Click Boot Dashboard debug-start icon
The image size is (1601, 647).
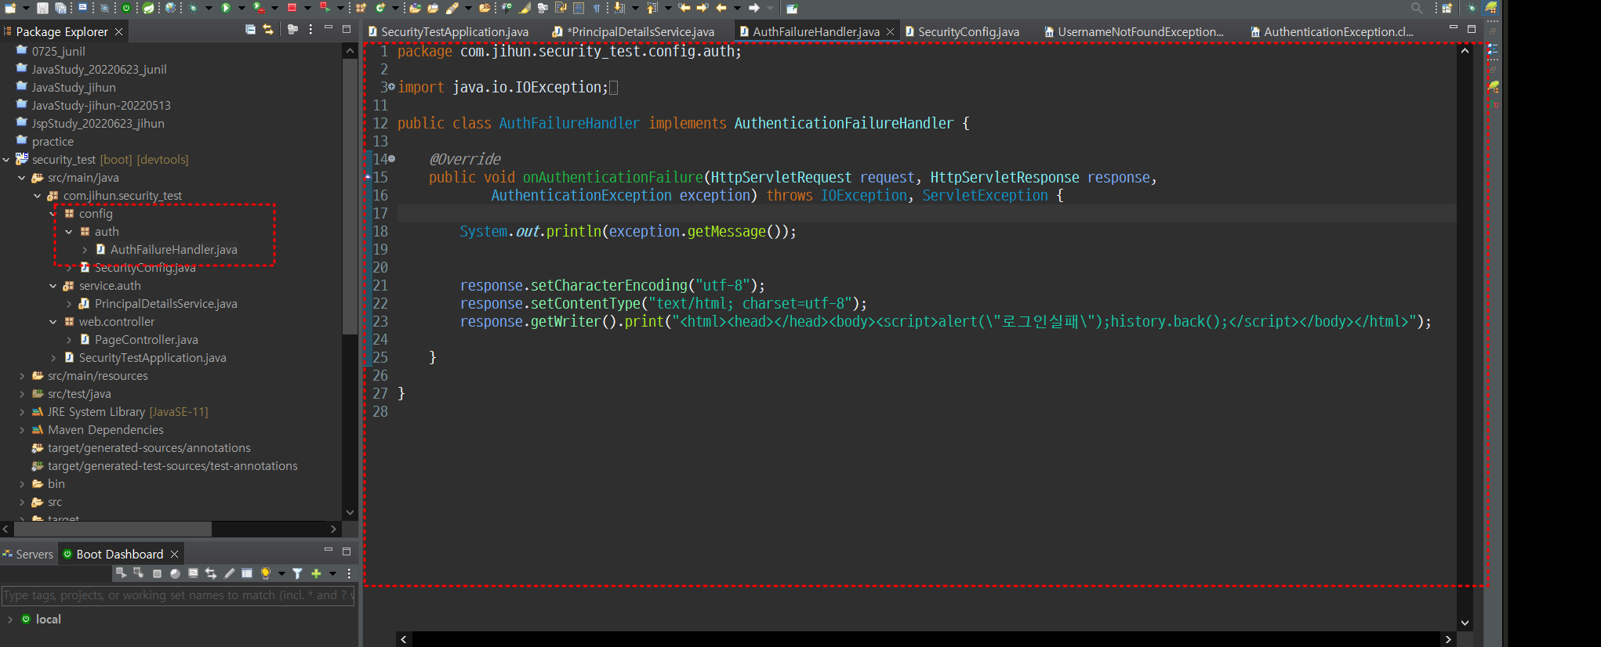click(139, 573)
